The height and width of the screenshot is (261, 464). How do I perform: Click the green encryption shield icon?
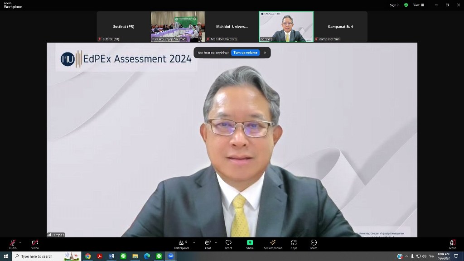point(406,5)
